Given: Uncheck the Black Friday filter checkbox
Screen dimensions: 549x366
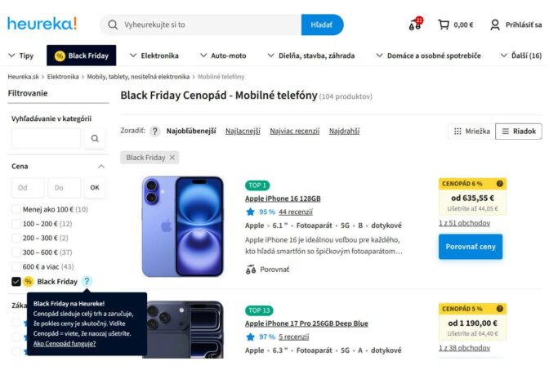Looking at the screenshot, I should [x=16, y=282].
